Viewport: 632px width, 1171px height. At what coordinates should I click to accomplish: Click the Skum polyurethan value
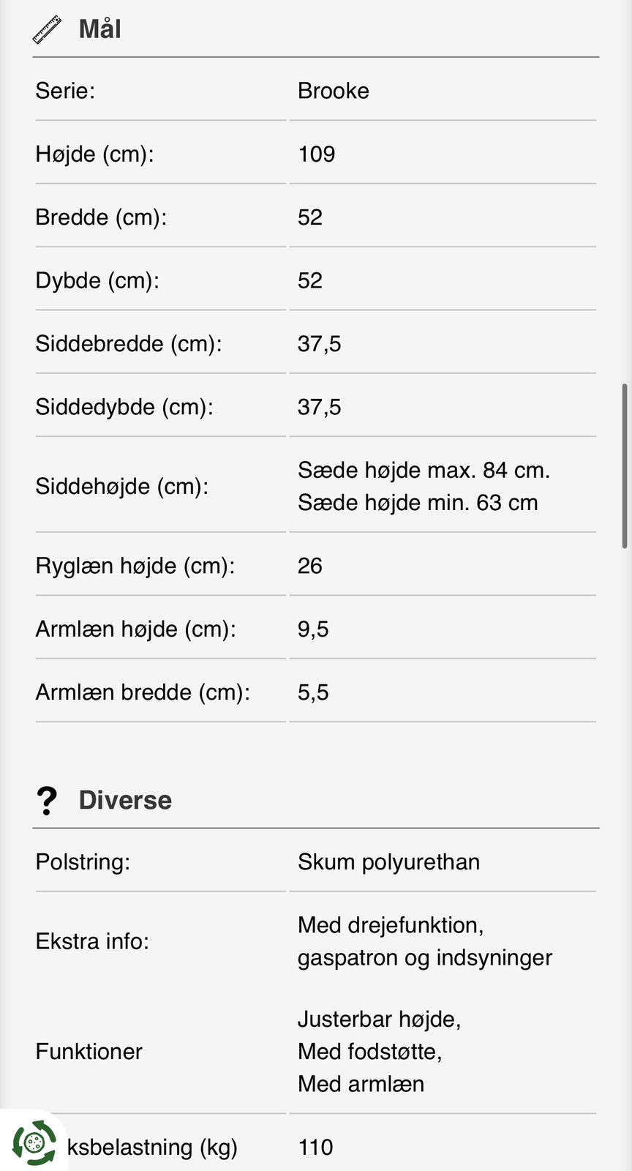click(388, 862)
